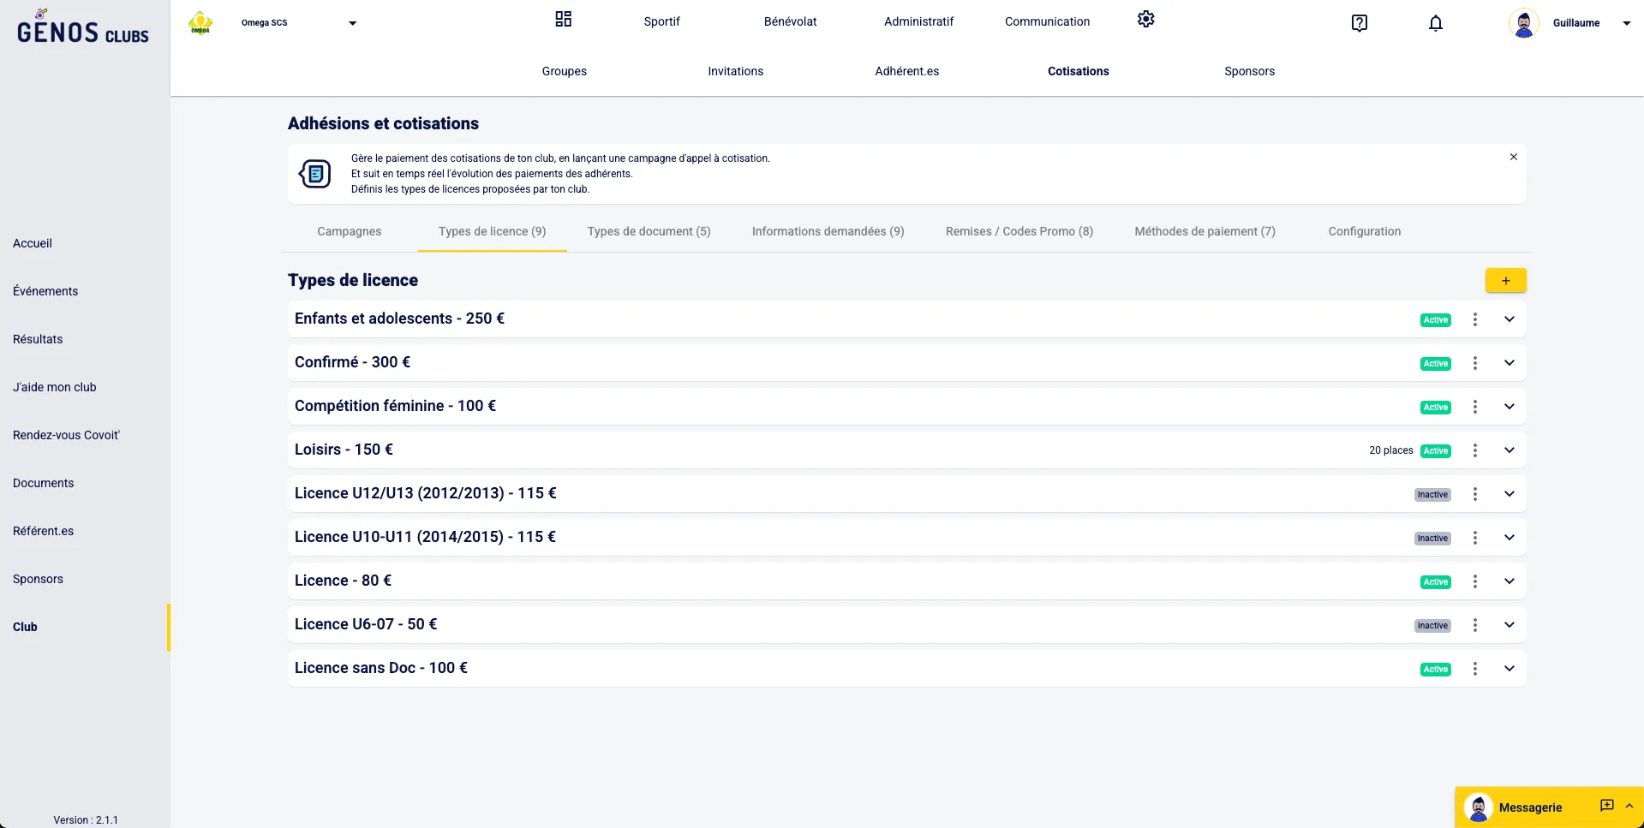The width and height of the screenshot is (1644, 828).
Task: Go to Adhérent.es section
Action: click(x=906, y=71)
